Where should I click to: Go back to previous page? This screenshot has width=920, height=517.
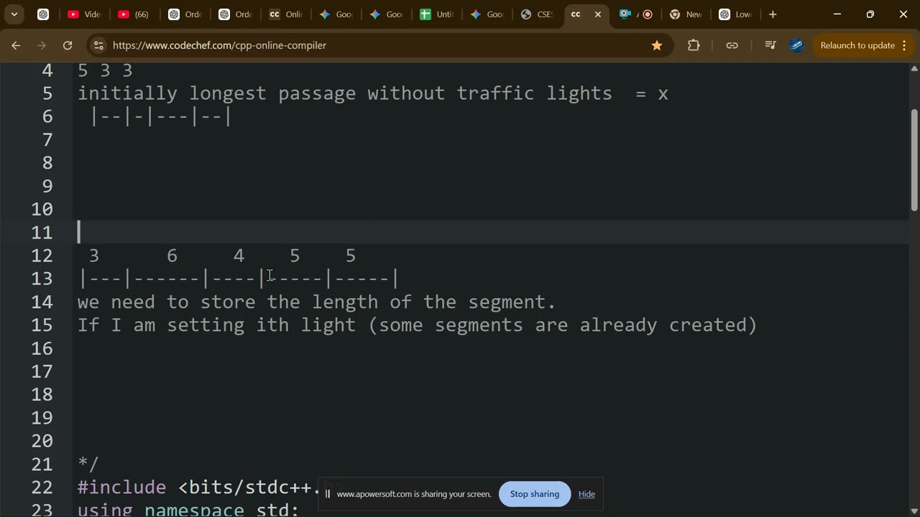pos(16,45)
